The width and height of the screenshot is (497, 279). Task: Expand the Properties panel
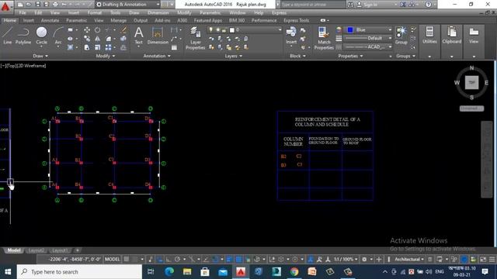[350, 56]
